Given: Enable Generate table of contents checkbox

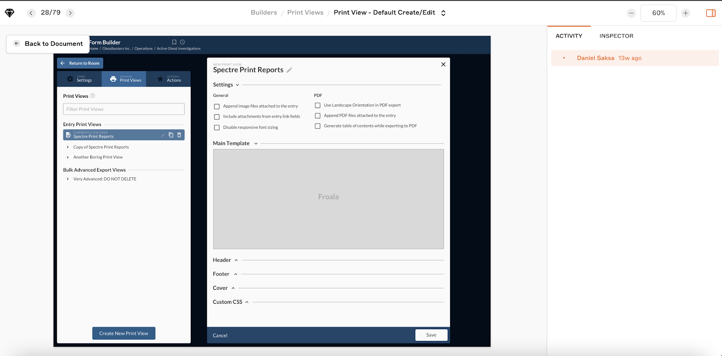Looking at the screenshot, I should point(318,126).
